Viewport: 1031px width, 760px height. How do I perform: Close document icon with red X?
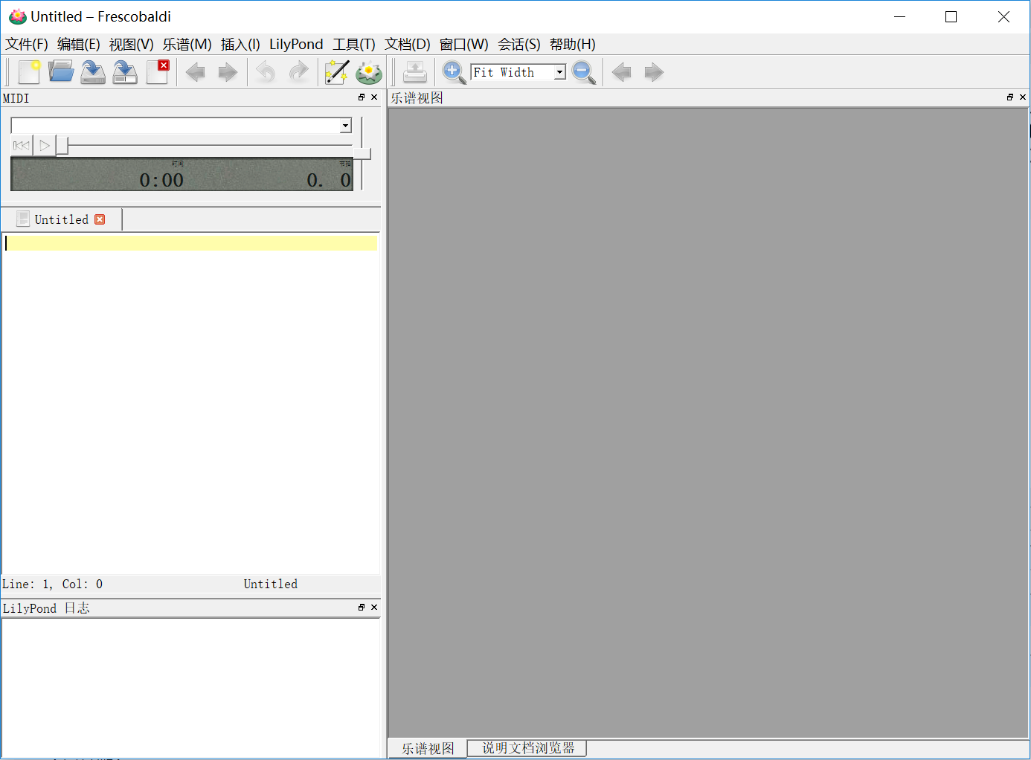157,72
